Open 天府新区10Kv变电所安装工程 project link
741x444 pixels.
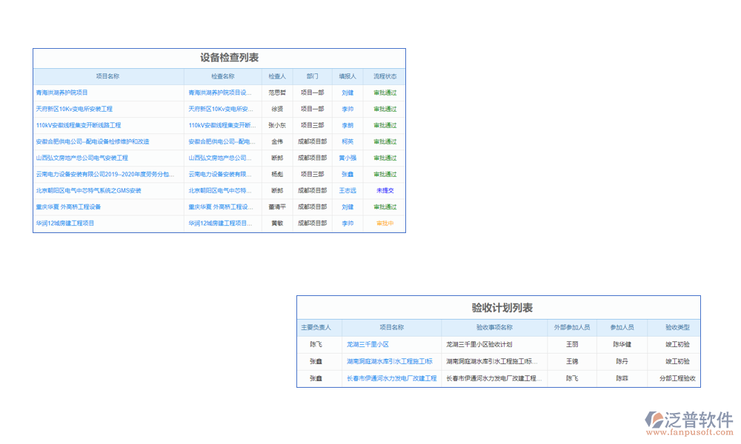click(x=74, y=109)
